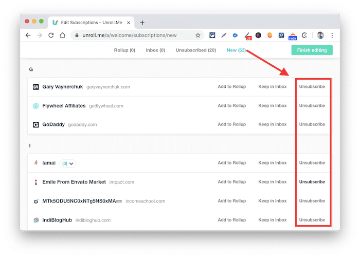
Task: Click the Flywheel Affiliates sender logo
Action: point(36,106)
